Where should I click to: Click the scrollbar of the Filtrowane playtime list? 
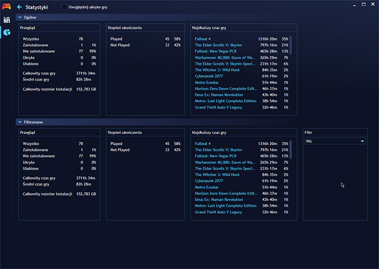pyautogui.click(x=291, y=150)
